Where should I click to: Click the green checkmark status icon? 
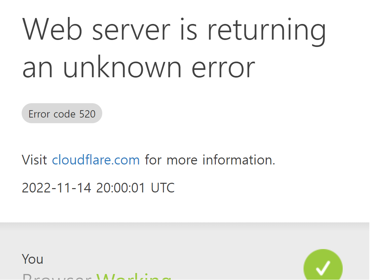click(323, 265)
